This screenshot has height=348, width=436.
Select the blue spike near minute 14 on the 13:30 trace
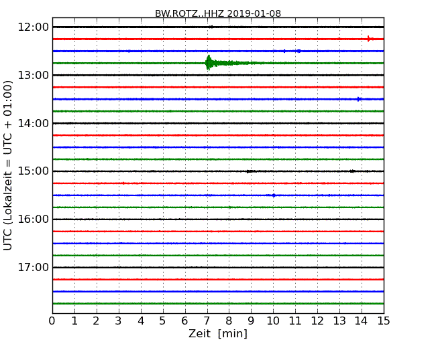(359, 99)
